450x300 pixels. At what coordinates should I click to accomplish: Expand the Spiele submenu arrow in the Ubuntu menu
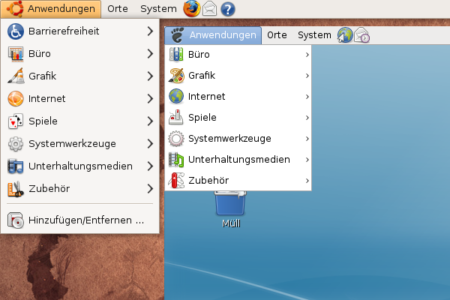[150, 121]
